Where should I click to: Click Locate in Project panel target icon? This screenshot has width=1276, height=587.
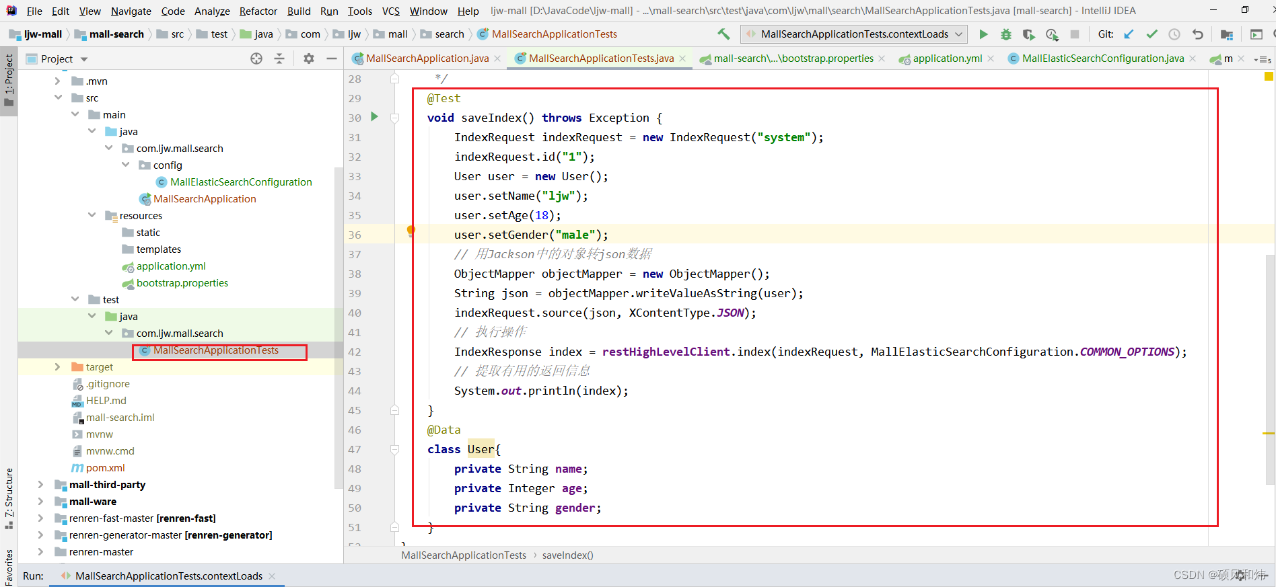(x=256, y=59)
